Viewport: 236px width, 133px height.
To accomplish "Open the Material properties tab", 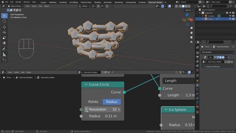I will tap(198, 107).
